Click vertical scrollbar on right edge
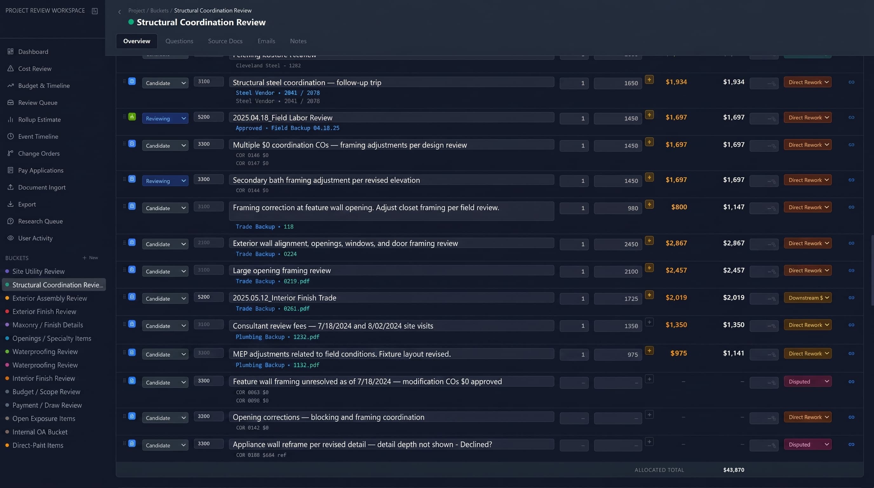This screenshot has width=874, height=488. (872, 270)
